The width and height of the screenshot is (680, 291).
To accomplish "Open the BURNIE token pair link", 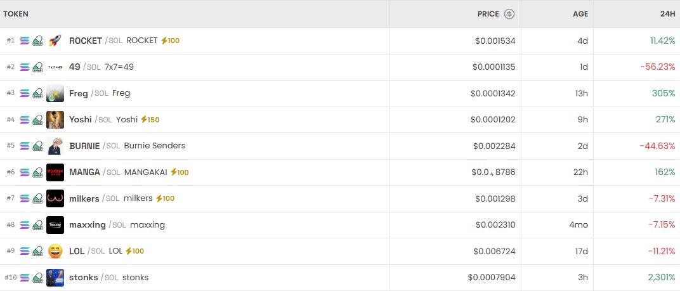I will [84, 146].
